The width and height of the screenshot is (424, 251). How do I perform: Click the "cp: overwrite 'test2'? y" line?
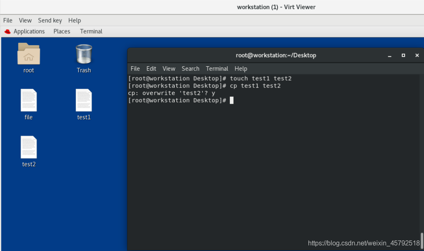click(172, 93)
